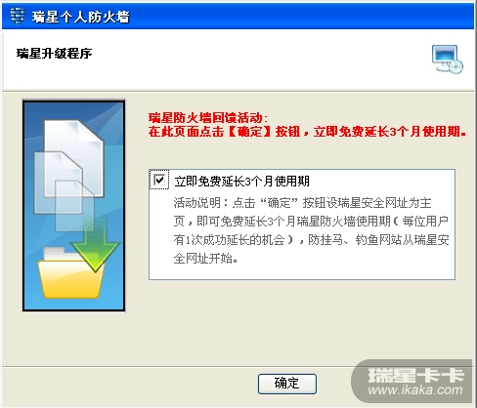Uncheck the 立即免费延长3个月使用期 checkbox
477x408 pixels.
159,180
